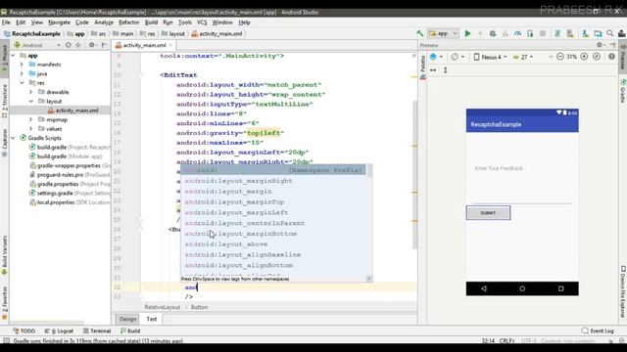Image resolution: width=627 pixels, height=352 pixels.
Task: Show preview warnings info icon
Action: point(611,57)
